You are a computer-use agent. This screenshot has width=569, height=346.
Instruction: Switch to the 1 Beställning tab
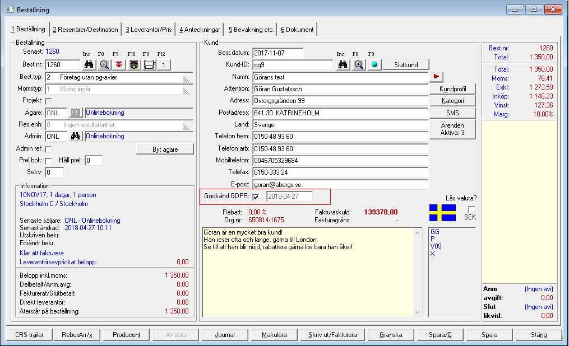28,29
